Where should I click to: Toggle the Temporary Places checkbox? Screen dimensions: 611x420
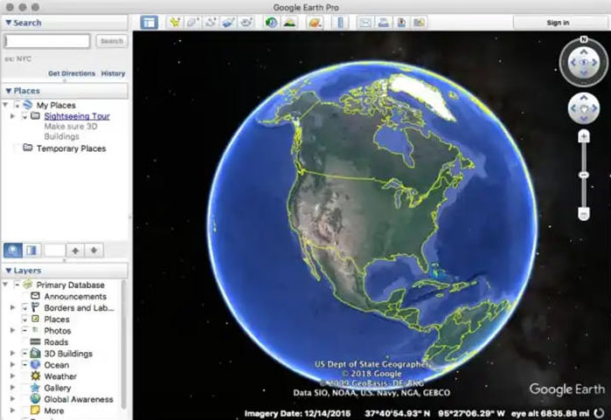coord(17,148)
